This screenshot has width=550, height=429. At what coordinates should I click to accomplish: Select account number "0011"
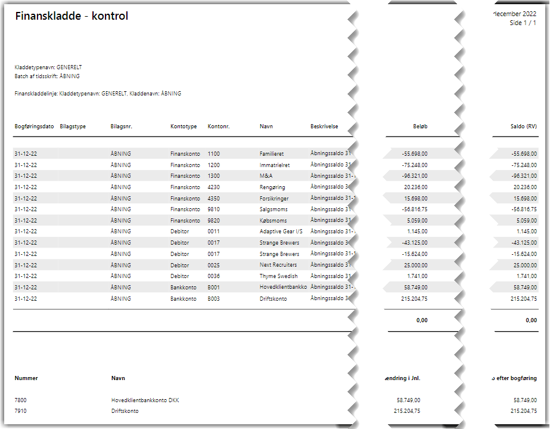213,232
